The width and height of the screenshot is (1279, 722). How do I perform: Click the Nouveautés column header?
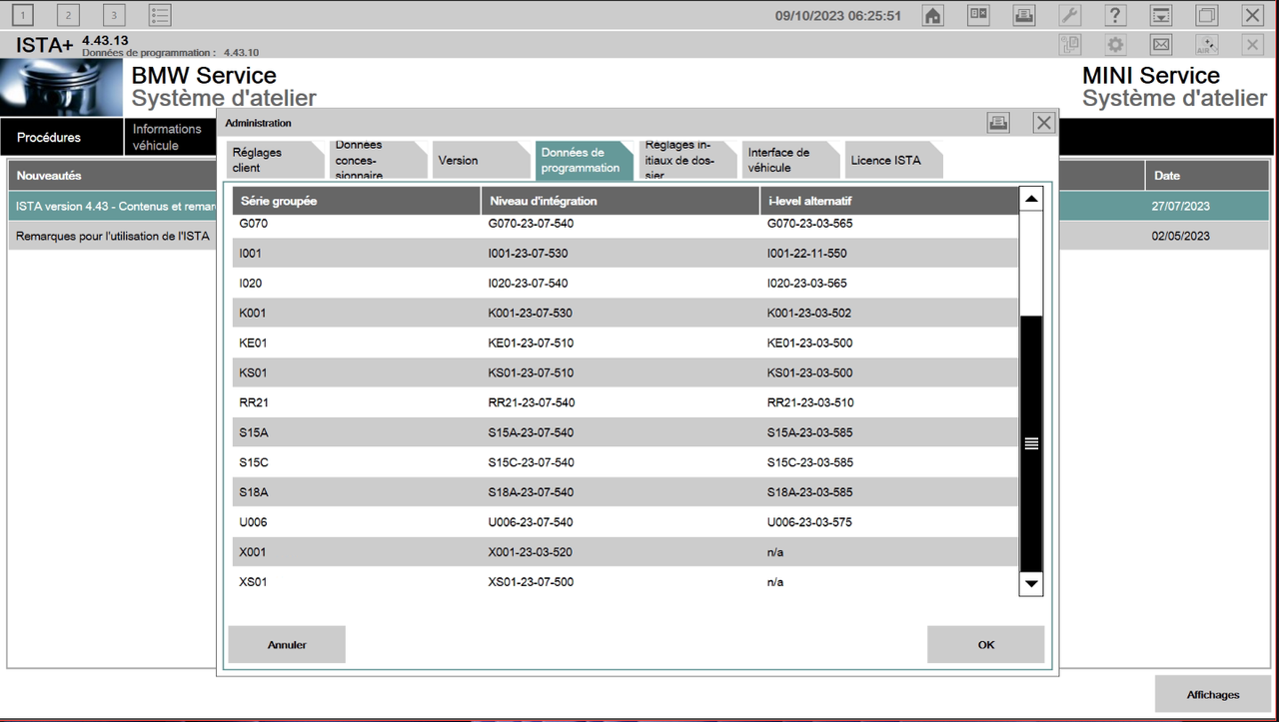tap(113, 176)
